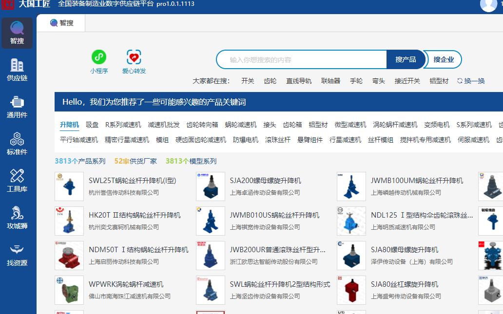Screen dimensions: 503x314
Task: Click SJA80螺母螺旋升降机 product title
Action: [x=405, y=250]
